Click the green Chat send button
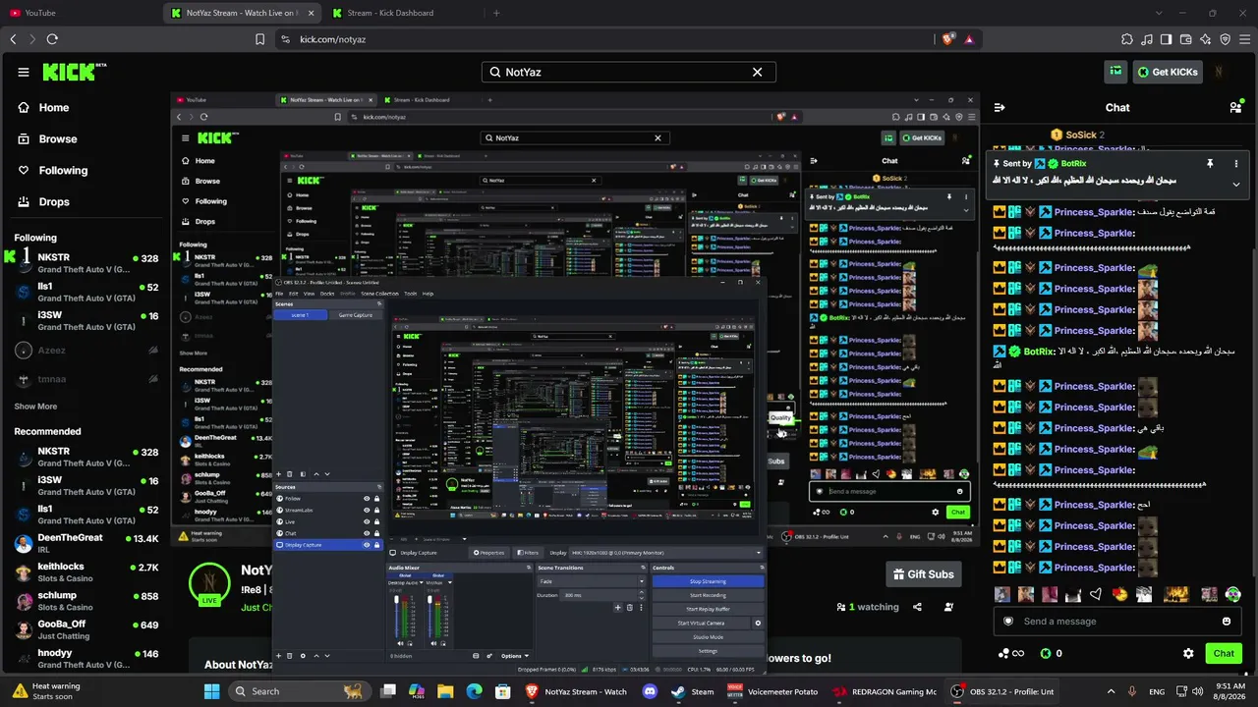 pos(1224,653)
